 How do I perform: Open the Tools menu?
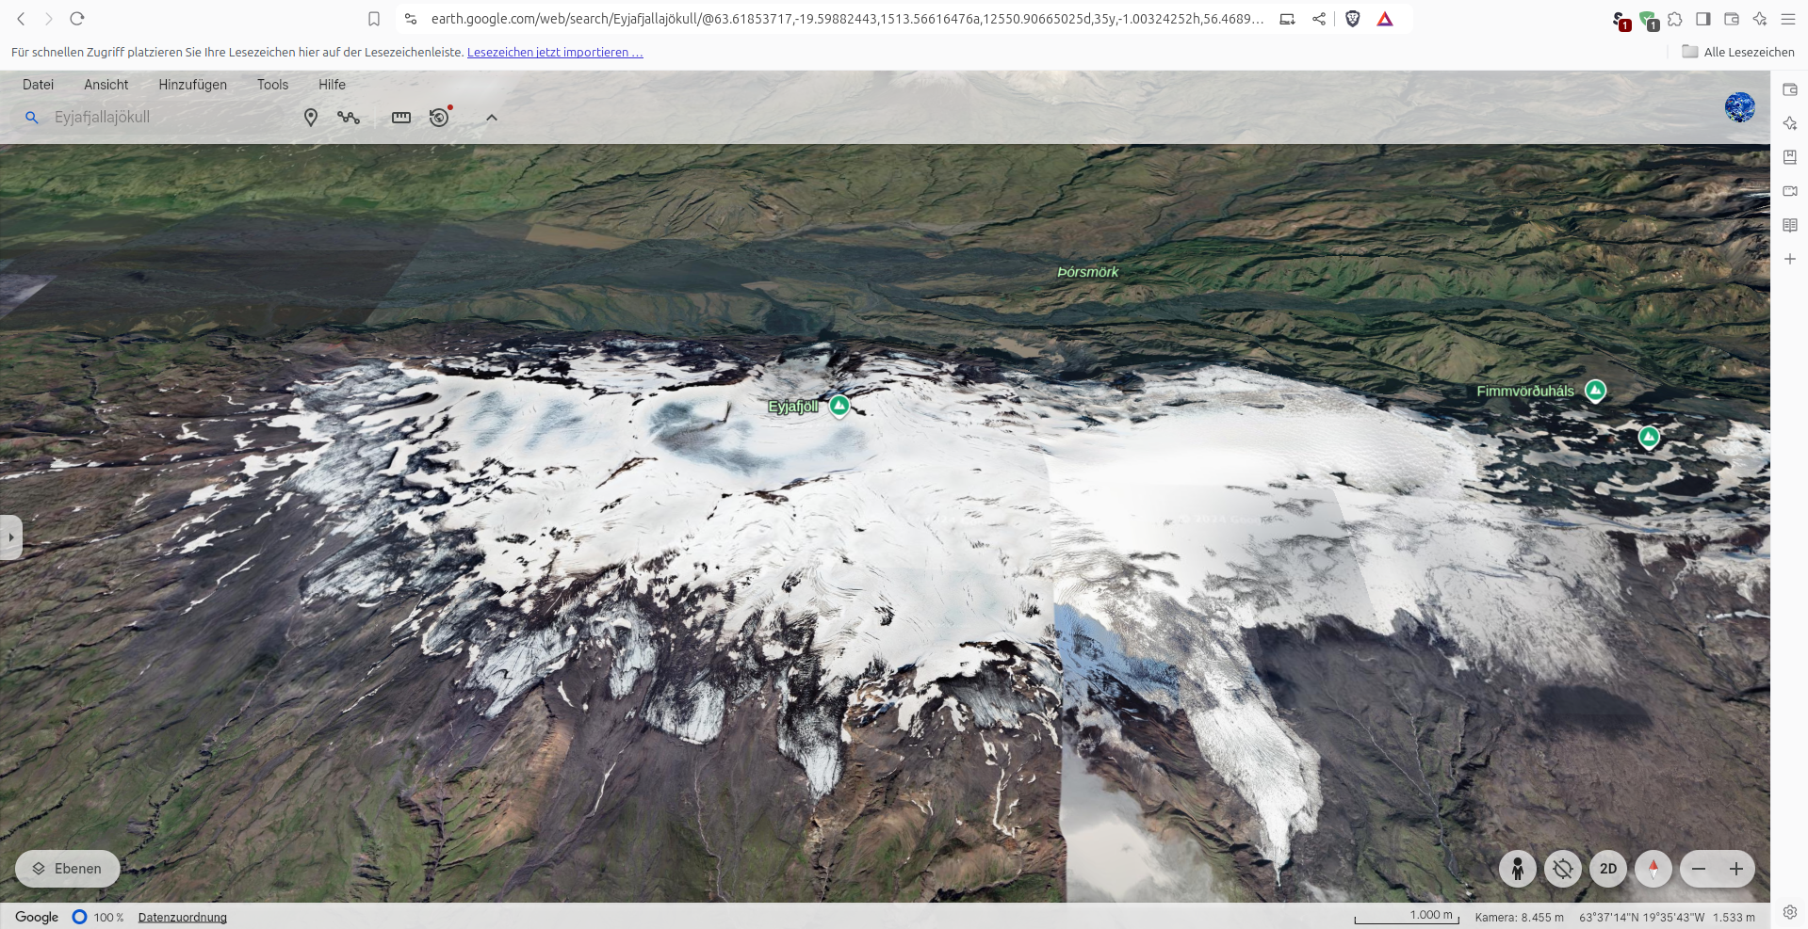[x=273, y=85]
